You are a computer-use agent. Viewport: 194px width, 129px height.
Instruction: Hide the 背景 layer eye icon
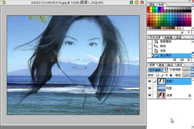[x=150, y=95]
